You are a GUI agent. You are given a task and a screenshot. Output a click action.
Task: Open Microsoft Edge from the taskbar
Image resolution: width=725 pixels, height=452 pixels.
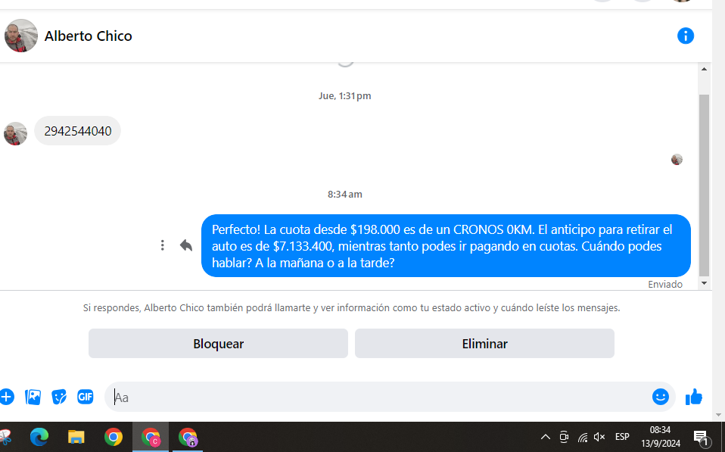39,437
